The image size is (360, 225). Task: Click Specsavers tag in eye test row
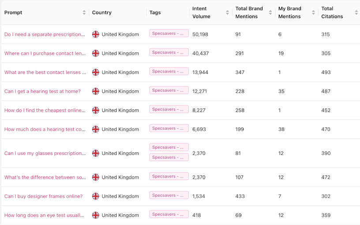169,214
